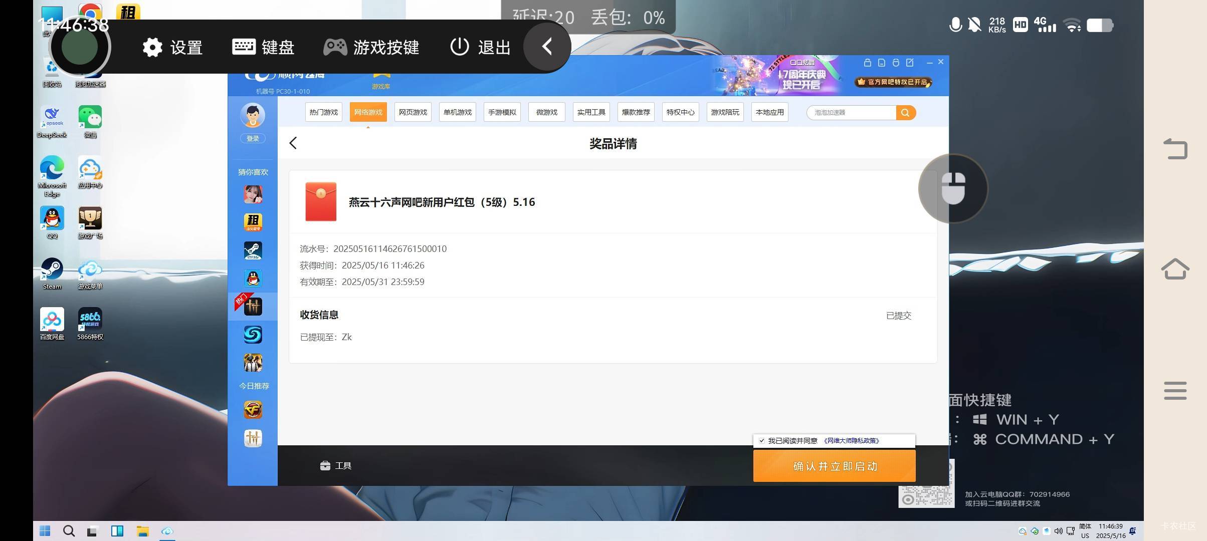Switch to the 热门游戏 tab
The width and height of the screenshot is (1207, 541).
pyautogui.click(x=323, y=112)
